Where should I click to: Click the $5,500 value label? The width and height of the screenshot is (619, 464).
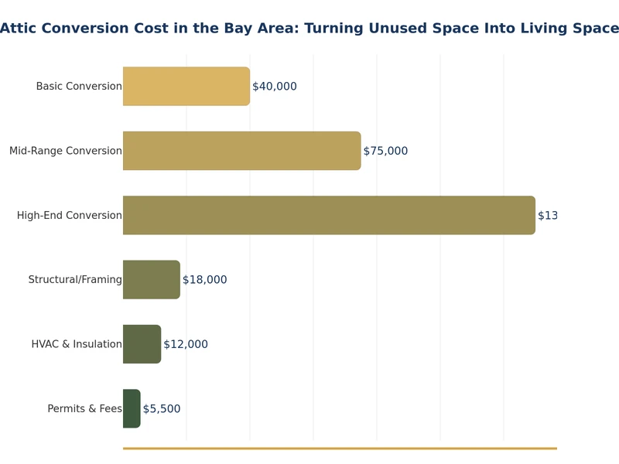[161, 408]
